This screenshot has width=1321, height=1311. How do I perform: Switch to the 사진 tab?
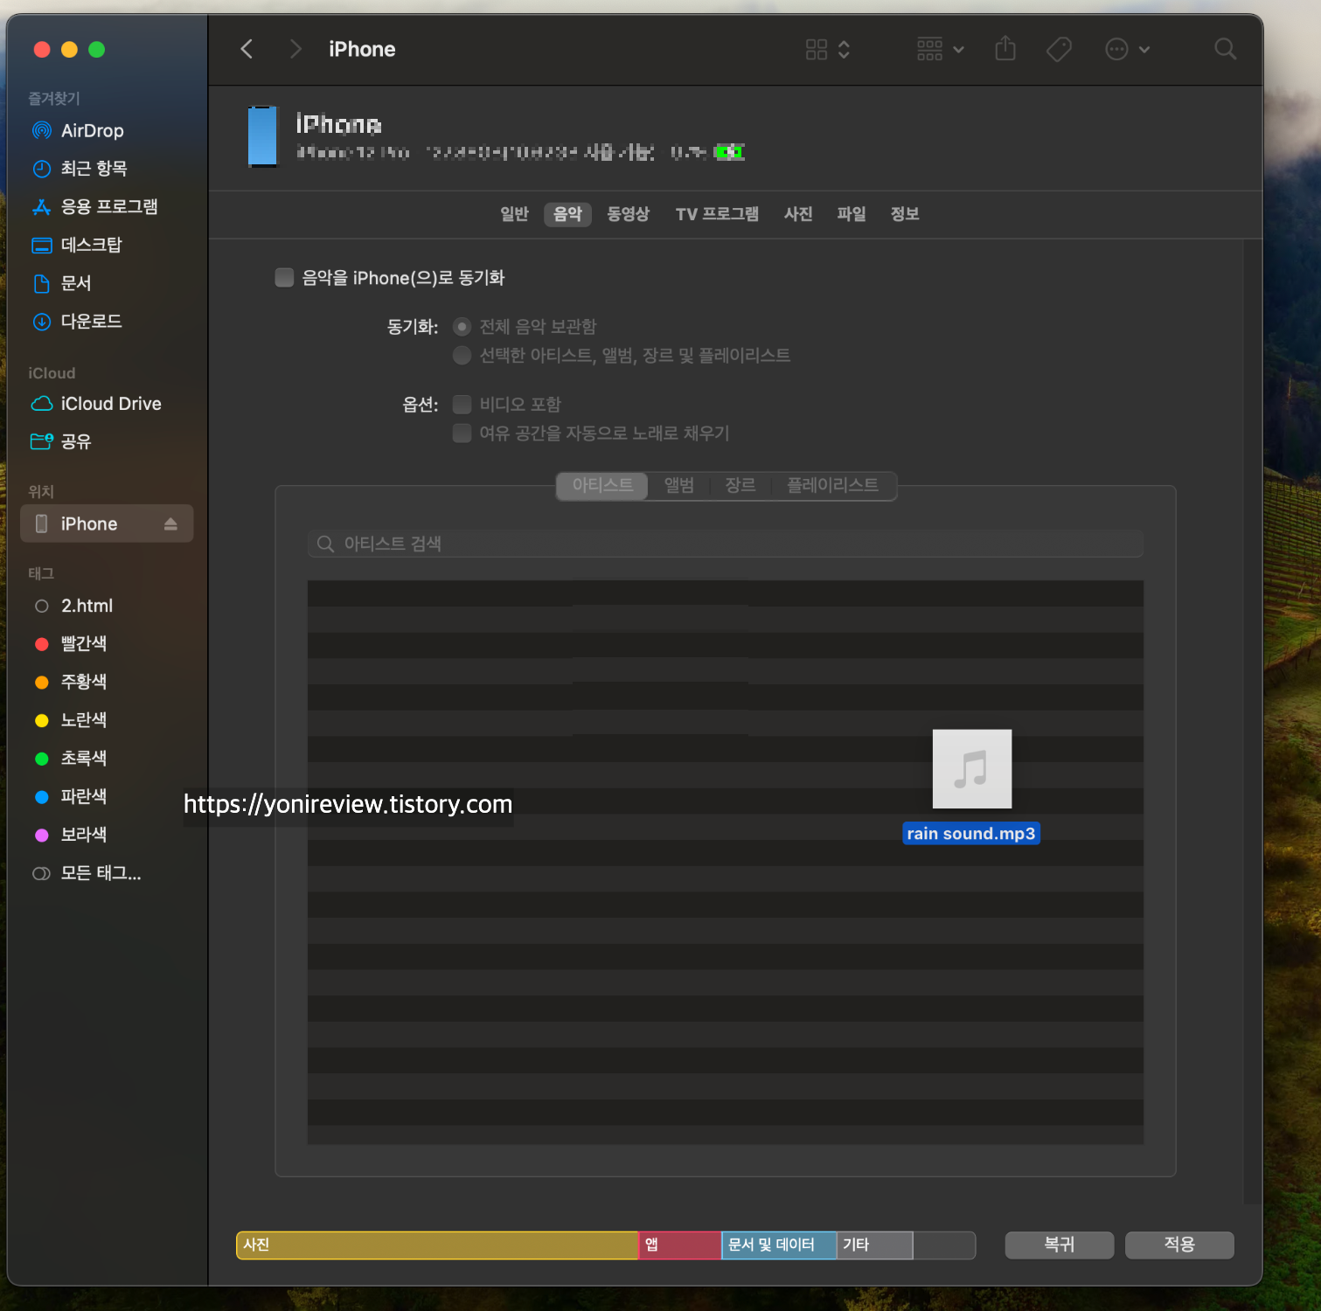tap(798, 214)
